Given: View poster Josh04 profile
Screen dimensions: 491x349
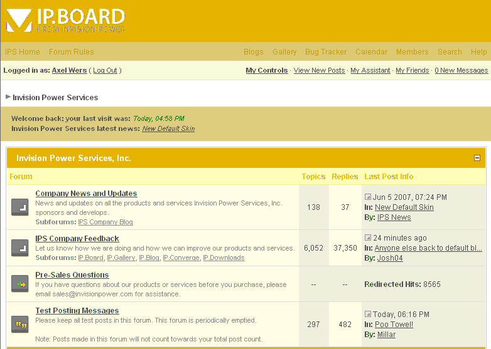Looking at the screenshot, I should [x=390, y=258].
